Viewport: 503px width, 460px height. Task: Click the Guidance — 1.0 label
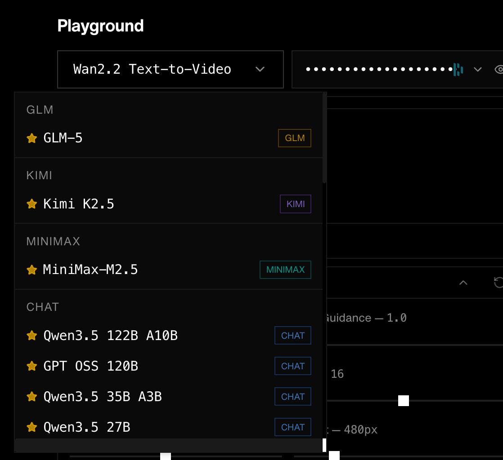(x=366, y=318)
